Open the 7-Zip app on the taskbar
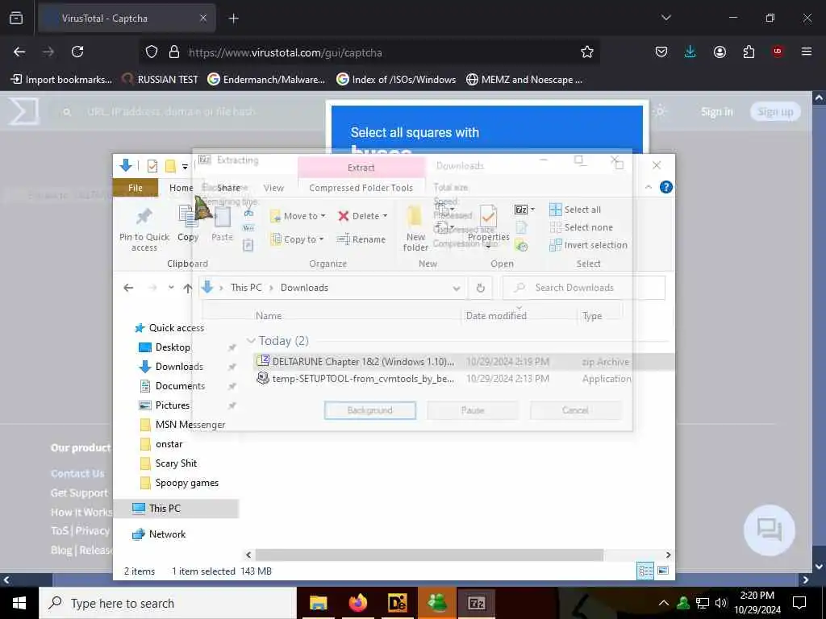 pos(476,603)
